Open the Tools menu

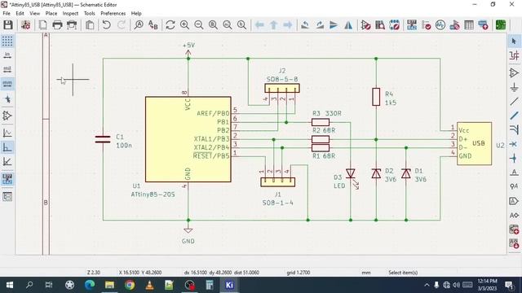(x=89, y=13)
